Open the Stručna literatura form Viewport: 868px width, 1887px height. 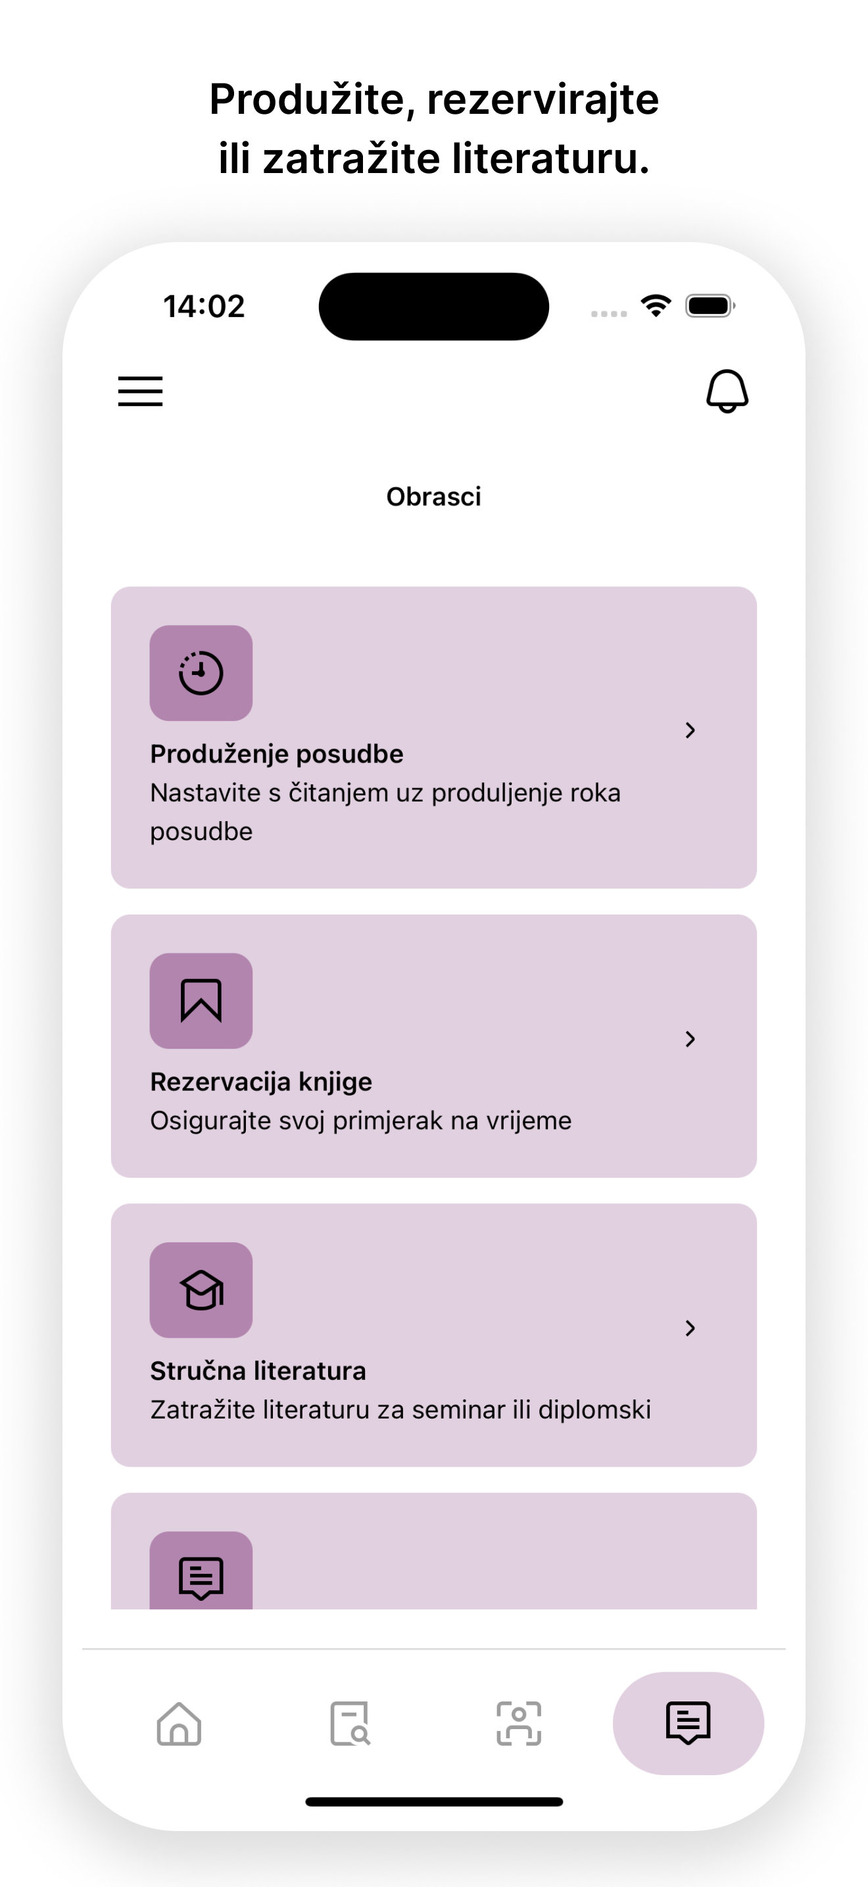coord(434,1336)
